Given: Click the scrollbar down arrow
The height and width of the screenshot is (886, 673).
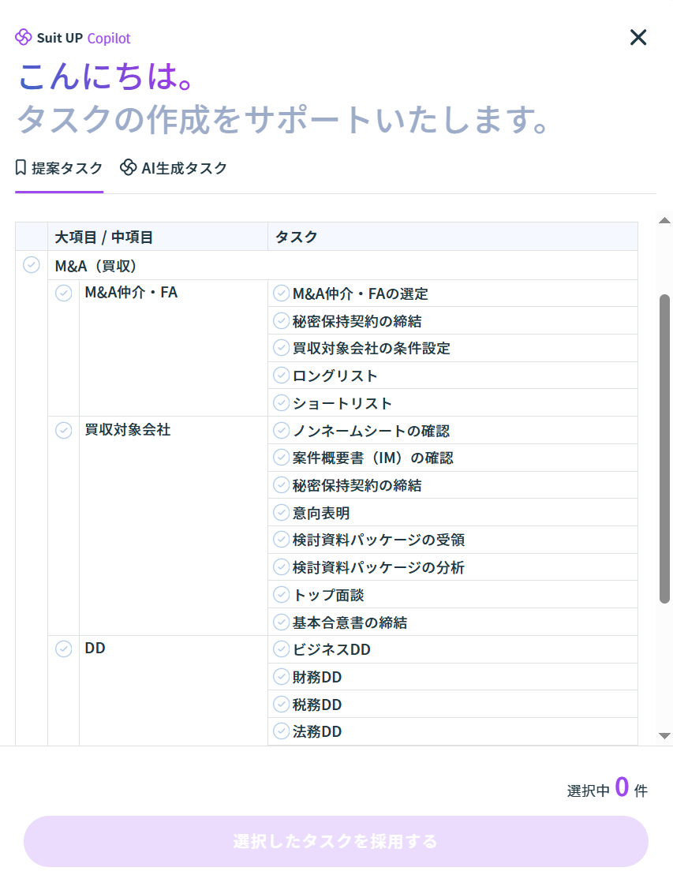Looking at the screenshot, I should point(664,735).
